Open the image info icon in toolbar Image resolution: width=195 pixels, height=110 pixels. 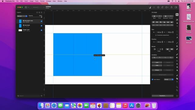point(158,7)
